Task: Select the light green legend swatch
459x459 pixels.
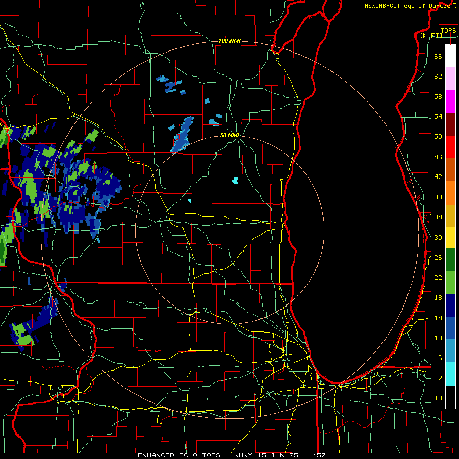Action: (450, 283)
